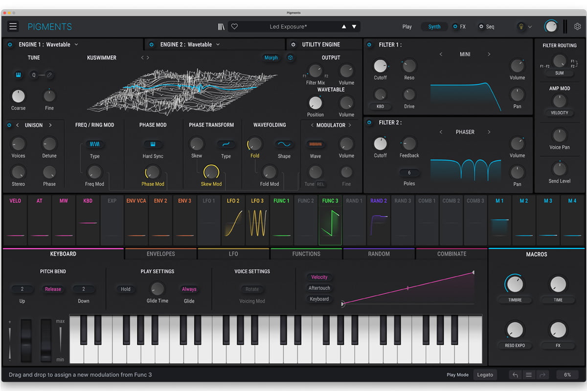The width and height of the screenshot is (587, 391).
Task: Toggle the Hold play setting
Action: [126, 289]
